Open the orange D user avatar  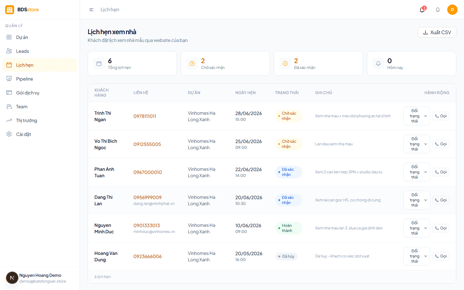452,10
